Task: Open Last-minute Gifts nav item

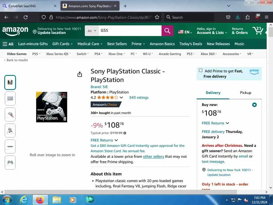Action: tap(33, 44)
